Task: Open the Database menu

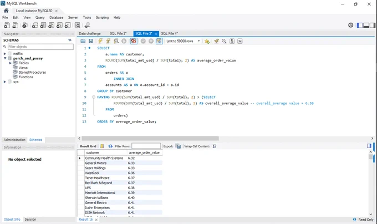Action: pyautogui.click(x=56, y=18)
